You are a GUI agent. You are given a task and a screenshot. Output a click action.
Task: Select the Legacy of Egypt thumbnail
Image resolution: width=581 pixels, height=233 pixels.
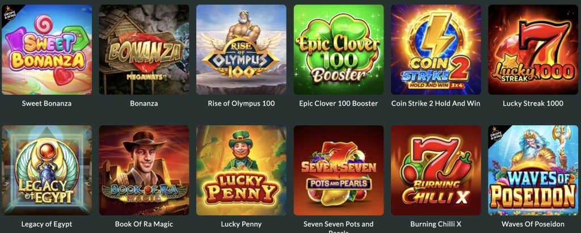click(x=47, y=171)
